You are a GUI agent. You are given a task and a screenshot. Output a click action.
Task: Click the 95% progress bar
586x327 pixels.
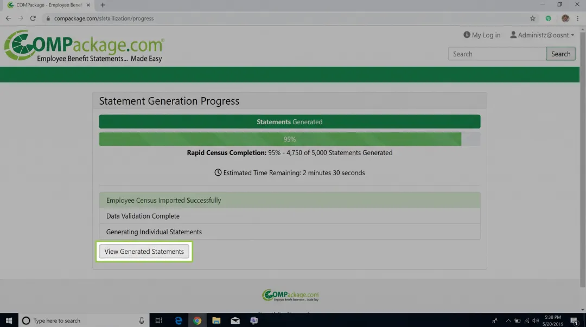point(290,139)
